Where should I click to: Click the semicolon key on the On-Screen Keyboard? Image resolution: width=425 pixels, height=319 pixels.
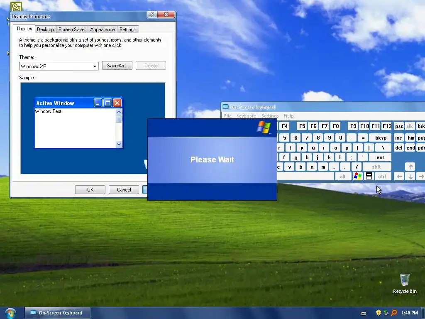[351, 157]
